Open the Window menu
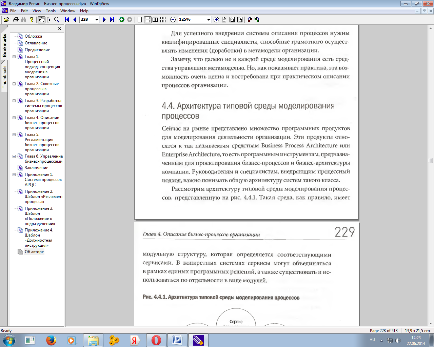This screenshot has height=347, width=434. tap(68, 11)
